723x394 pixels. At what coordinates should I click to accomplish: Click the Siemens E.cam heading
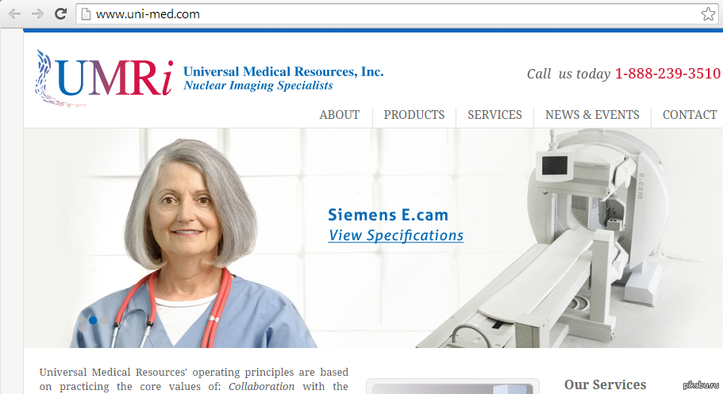click(x=388, y=215)
